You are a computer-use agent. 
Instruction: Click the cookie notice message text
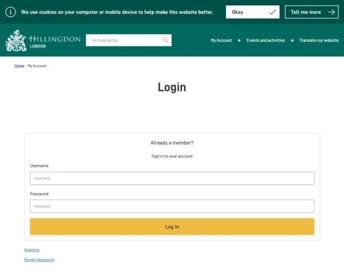(117, 12)
